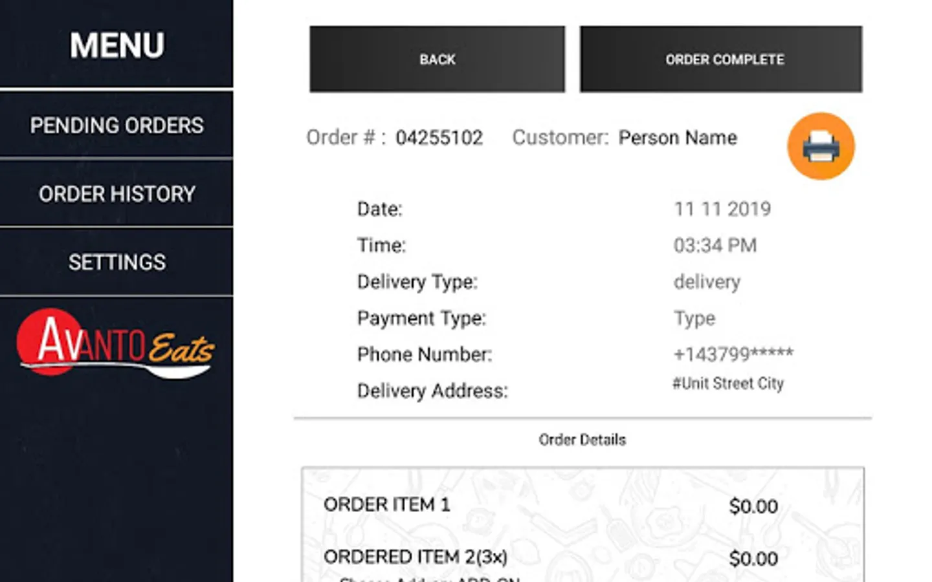Viewport: 932px width, 582px height.
Task: Print the order using the printer icon
Action: tap(821, 146)
